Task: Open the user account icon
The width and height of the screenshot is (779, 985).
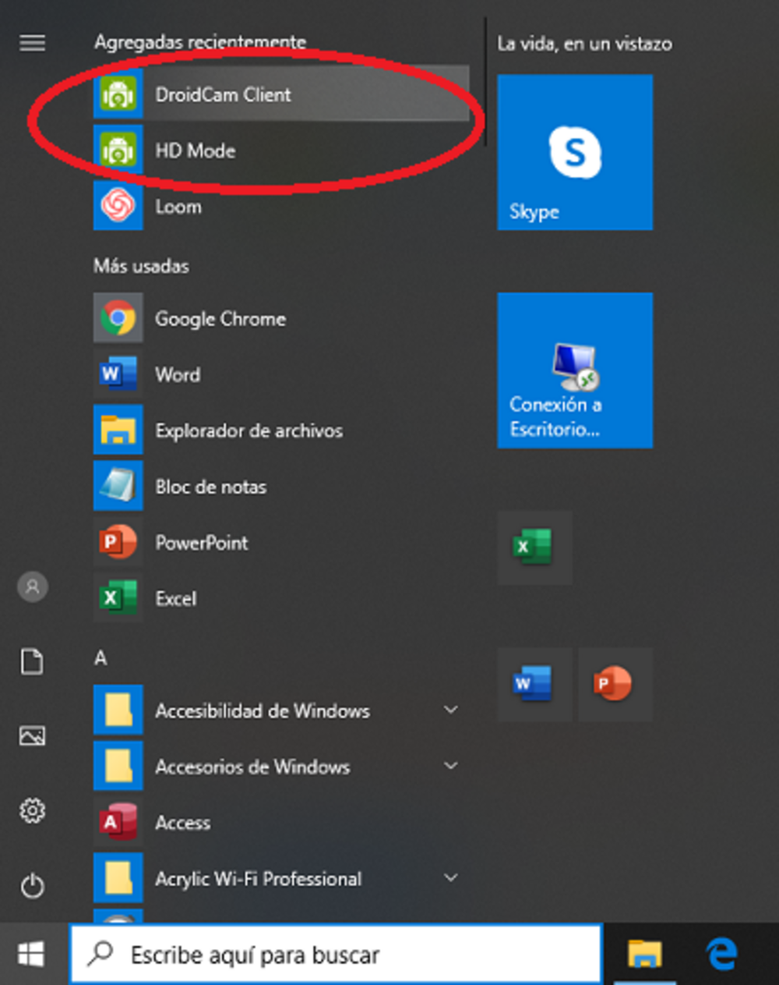Action: 33,586
